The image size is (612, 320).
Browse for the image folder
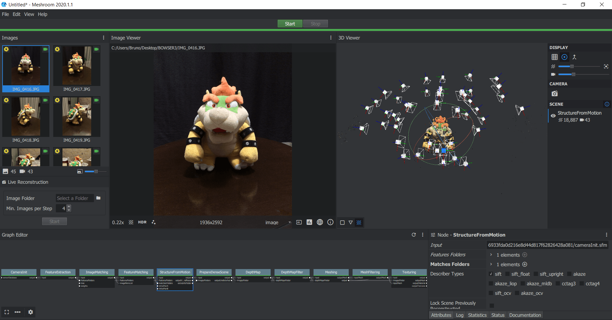pyautogui.click(x=98, y=198)
